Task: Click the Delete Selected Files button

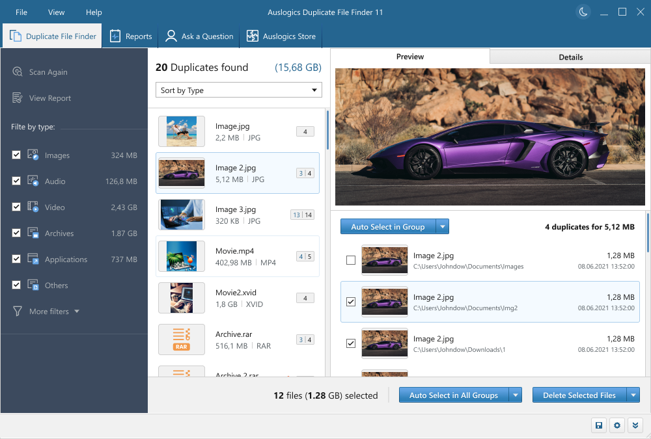Action: point(579,395)
